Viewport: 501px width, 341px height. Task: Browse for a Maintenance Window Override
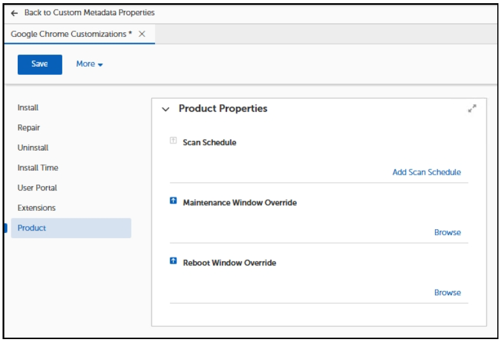[x=447, y=232]
